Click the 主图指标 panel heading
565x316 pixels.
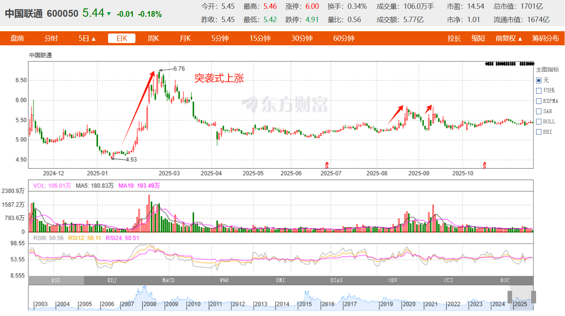[x=547, y=70]
